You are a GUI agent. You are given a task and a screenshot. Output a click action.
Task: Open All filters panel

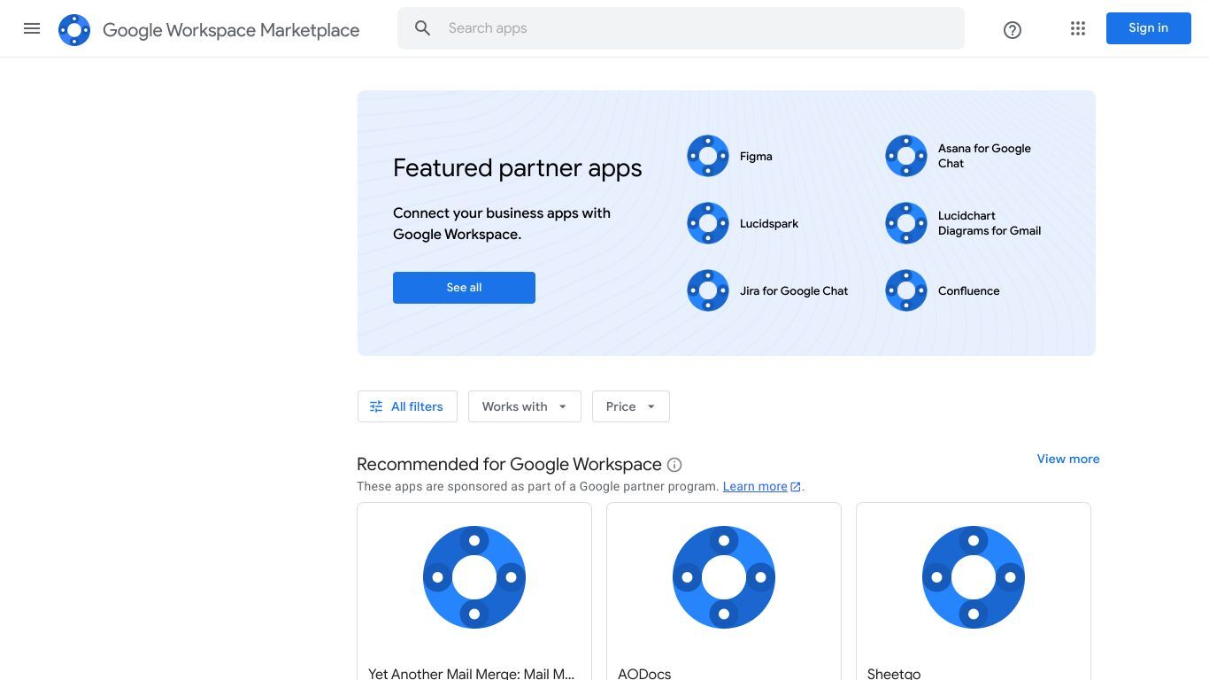[x=407, y=406]
